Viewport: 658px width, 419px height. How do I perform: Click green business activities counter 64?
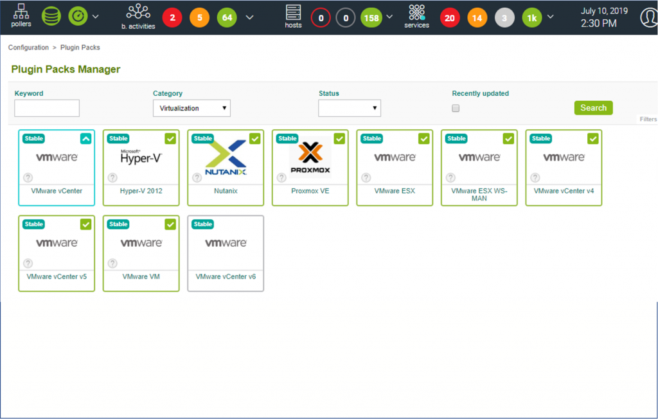(227, 17)
